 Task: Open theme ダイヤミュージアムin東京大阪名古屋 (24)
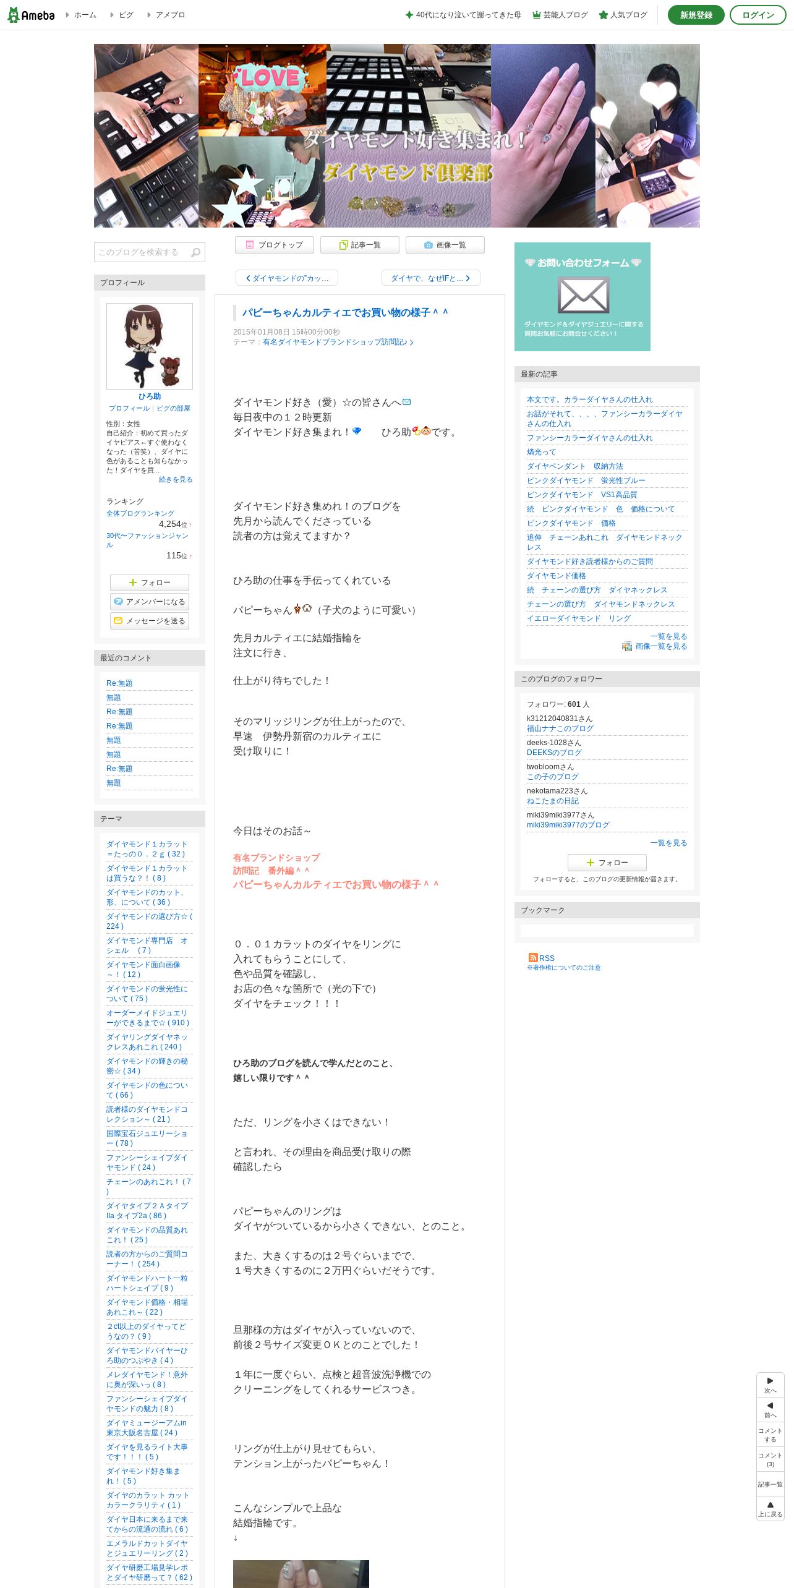[x=147, y=1428]
